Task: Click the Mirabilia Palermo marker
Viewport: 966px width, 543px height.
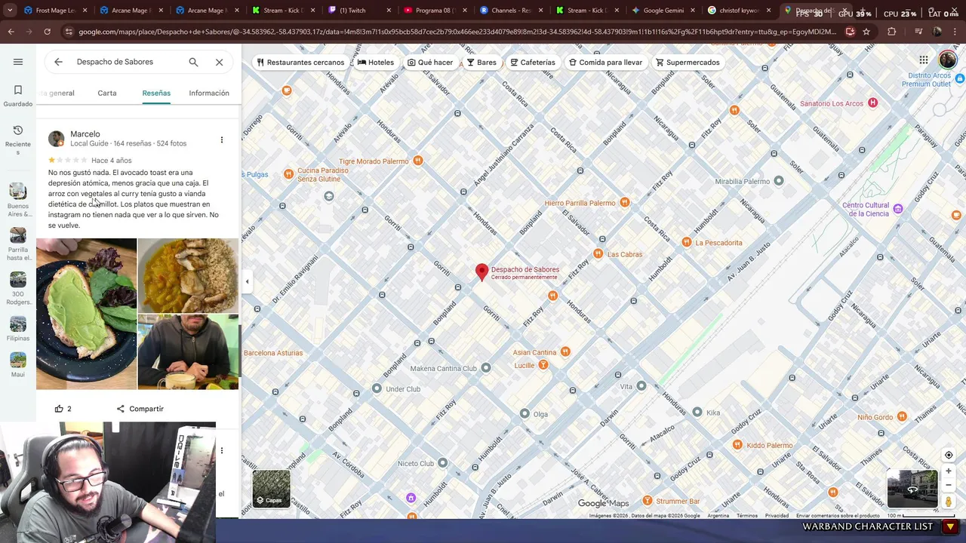Action: (x=779, y=181)
